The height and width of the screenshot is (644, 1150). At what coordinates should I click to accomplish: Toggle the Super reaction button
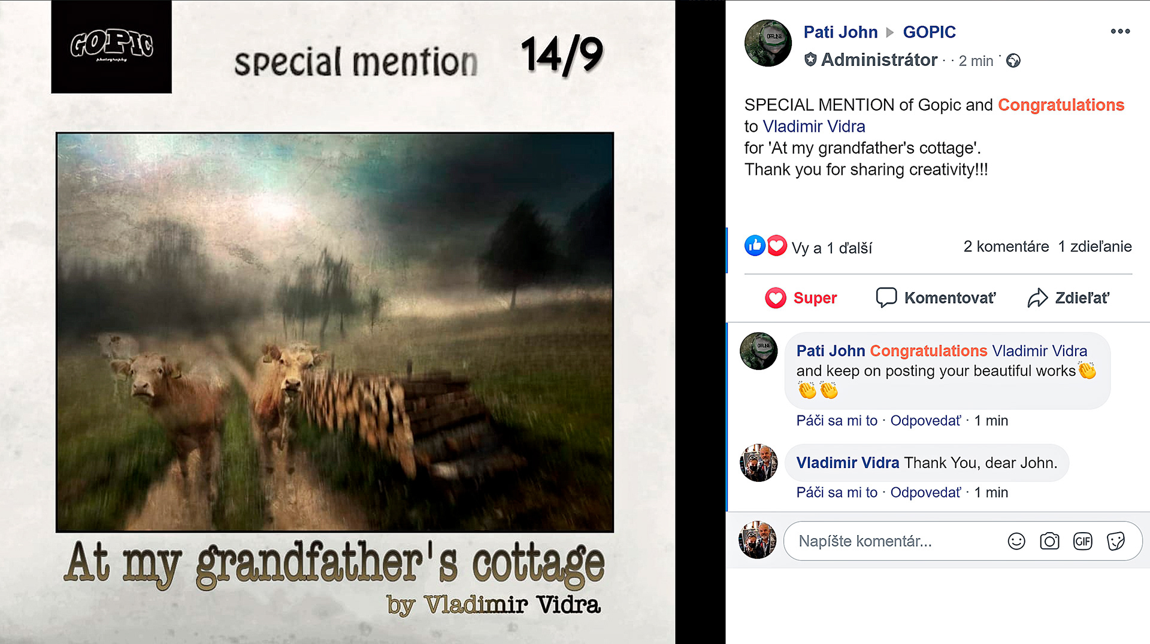click(x=801, y=297)
